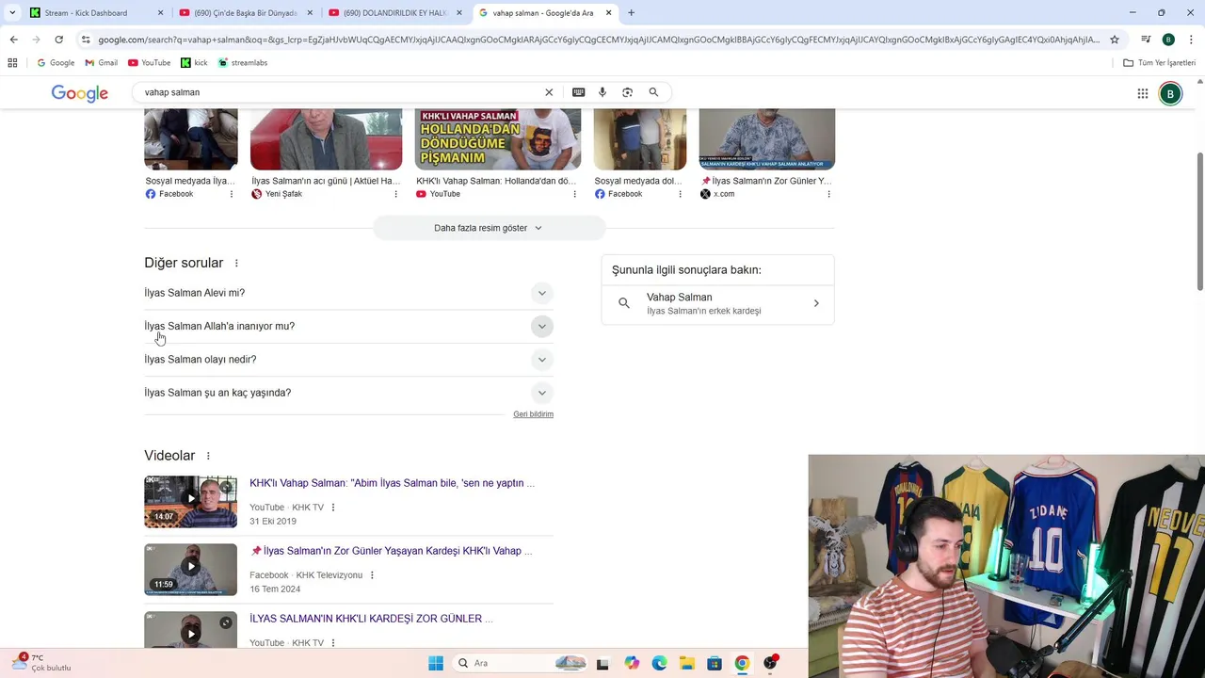Open Edge from the taskbar
The height and width of the screenshot is (678, 1205).
coord(659,663)
